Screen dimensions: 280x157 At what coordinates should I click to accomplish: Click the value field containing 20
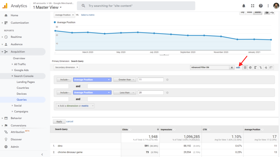[x=151, y=93]
